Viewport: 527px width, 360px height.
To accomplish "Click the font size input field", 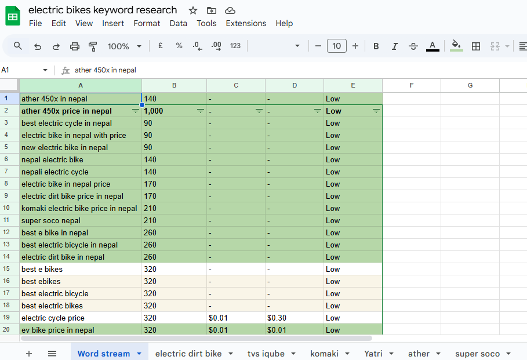I will click(x=337, y=46).
